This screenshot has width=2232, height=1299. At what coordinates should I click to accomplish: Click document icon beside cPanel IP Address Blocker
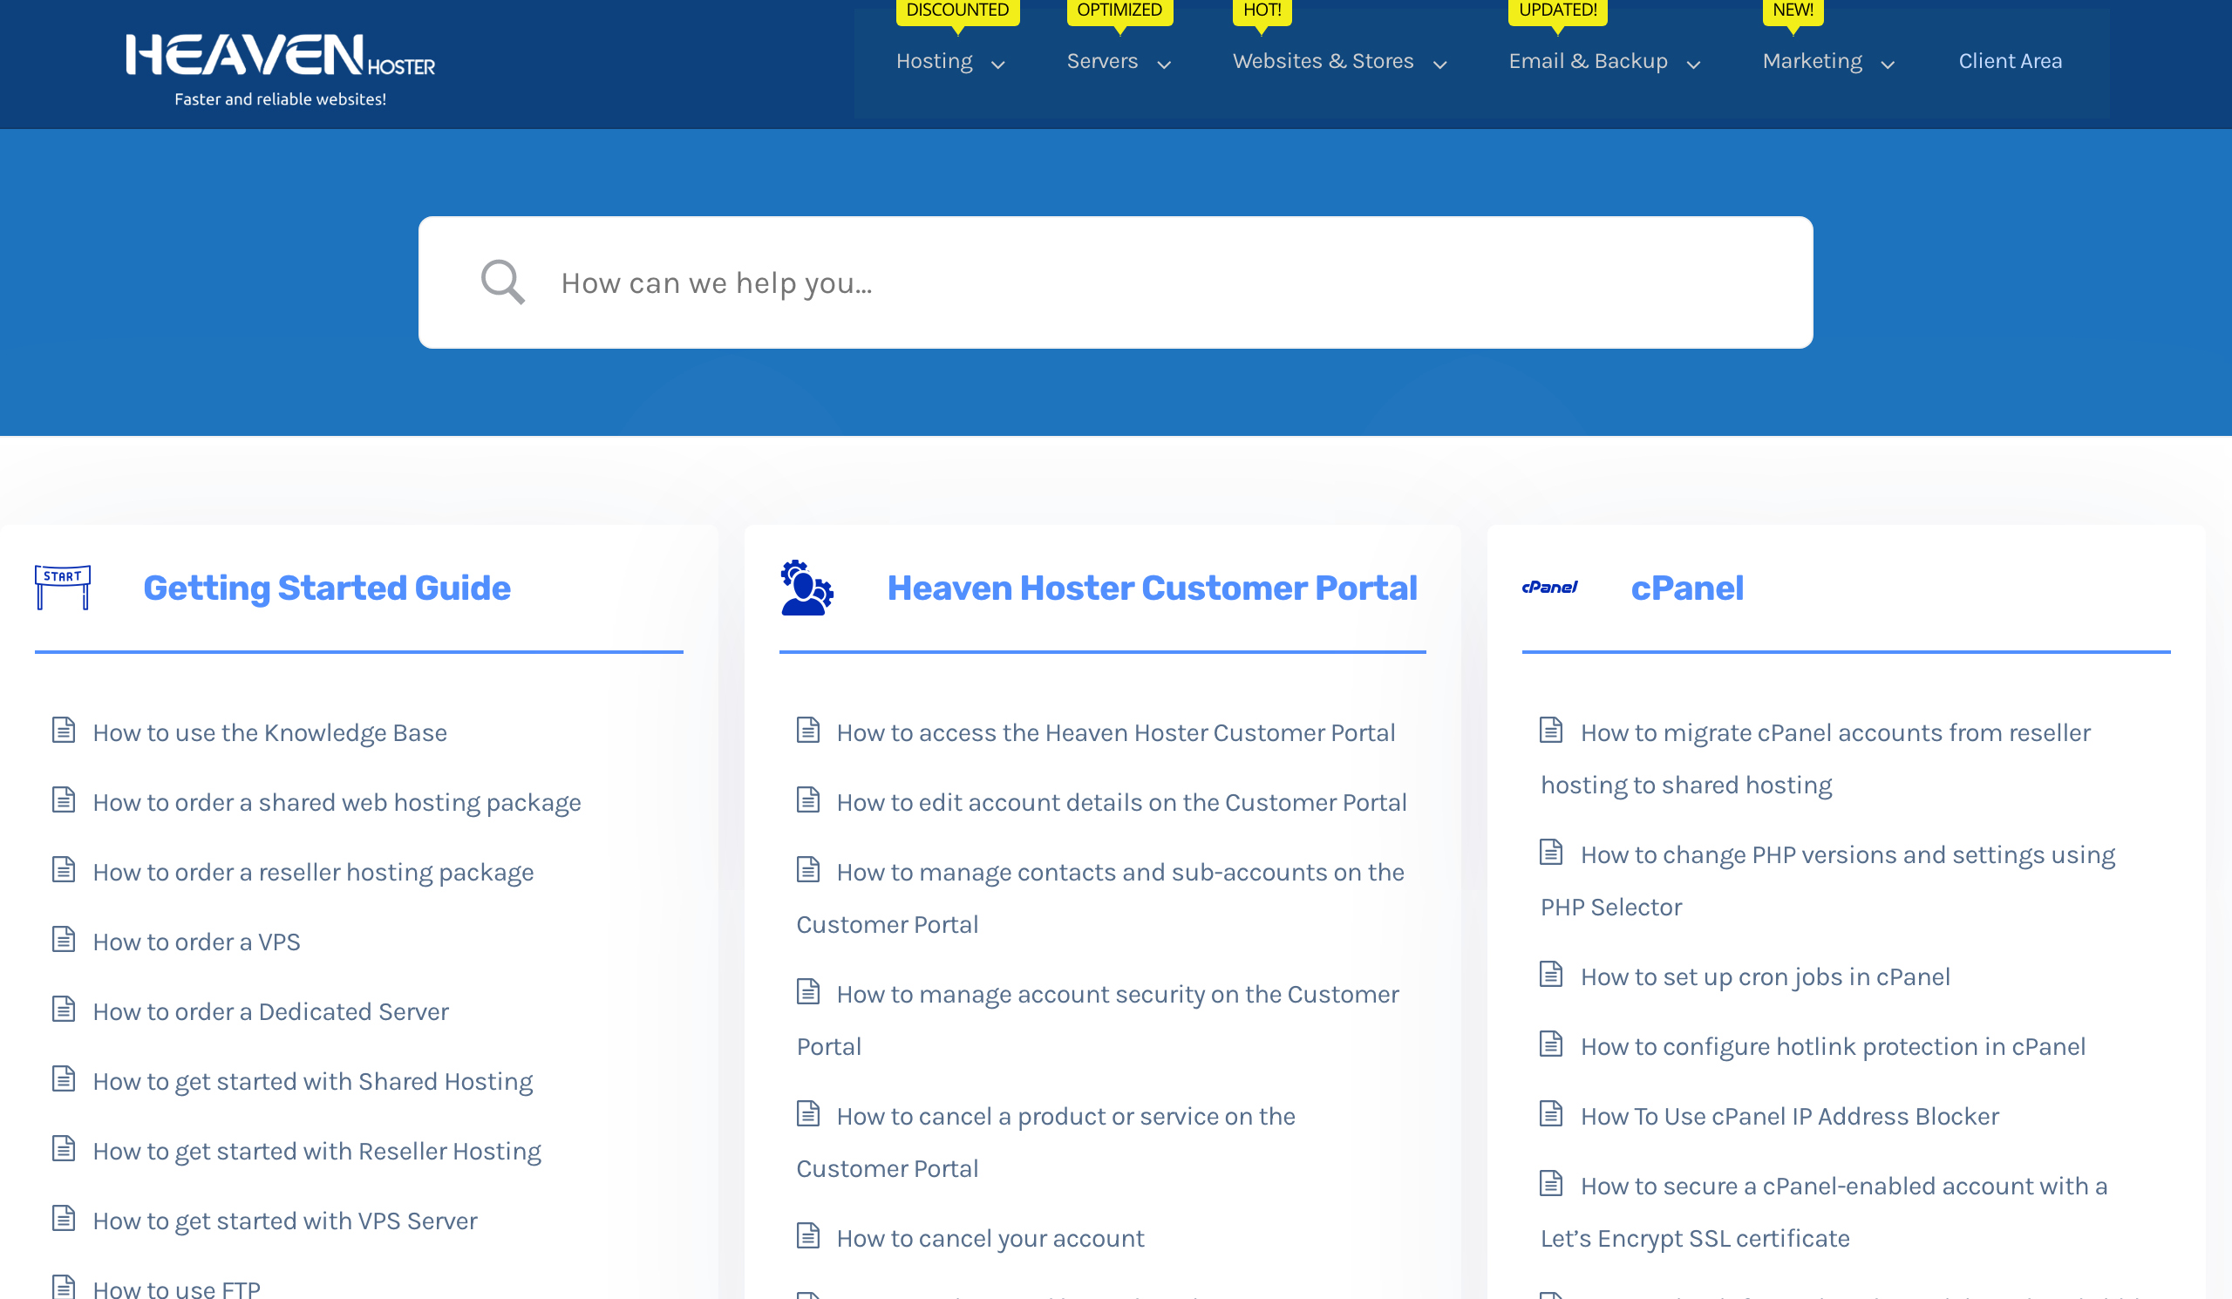coord(1551,1114)
